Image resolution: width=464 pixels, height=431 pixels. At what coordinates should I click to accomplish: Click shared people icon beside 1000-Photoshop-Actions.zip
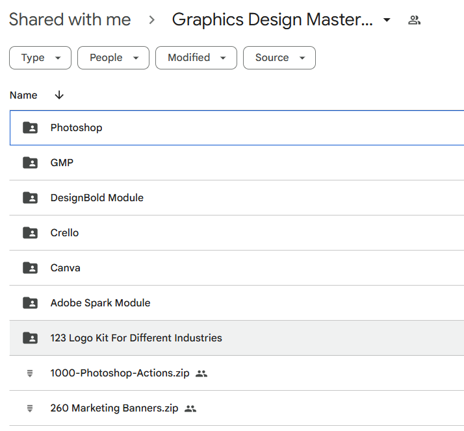[201, 374]
